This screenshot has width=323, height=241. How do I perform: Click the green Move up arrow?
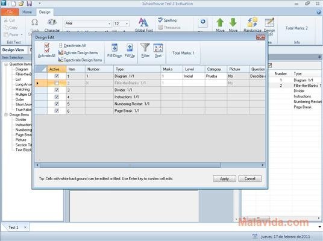click(220, 23)
